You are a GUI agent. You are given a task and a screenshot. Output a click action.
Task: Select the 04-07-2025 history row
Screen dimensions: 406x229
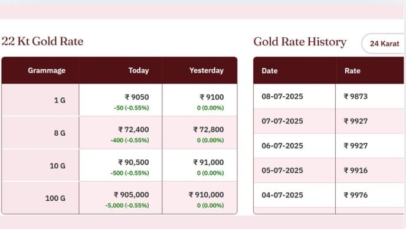point(329,195)
